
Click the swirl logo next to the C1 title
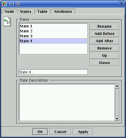pyautogui.click(x=18, y=4)
